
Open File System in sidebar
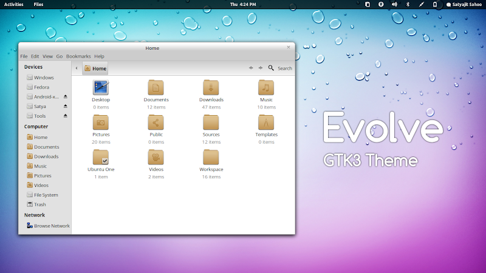(43, 195)
